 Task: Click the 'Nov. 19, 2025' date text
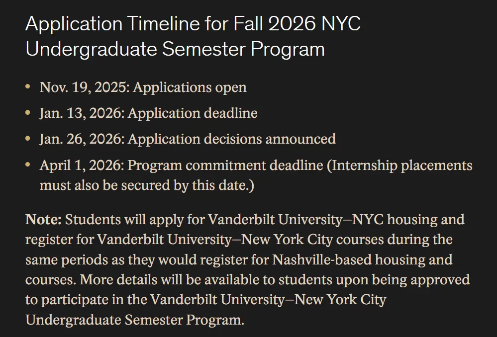pyautogui.click(x=84, y=87)
